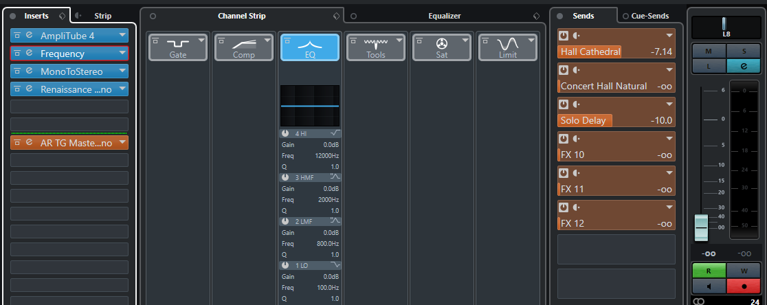Click the L8 pan control
767x305 pixels.
[x=726, y=27]
